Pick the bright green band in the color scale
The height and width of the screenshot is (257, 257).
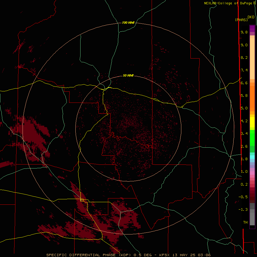coord(252,138)
